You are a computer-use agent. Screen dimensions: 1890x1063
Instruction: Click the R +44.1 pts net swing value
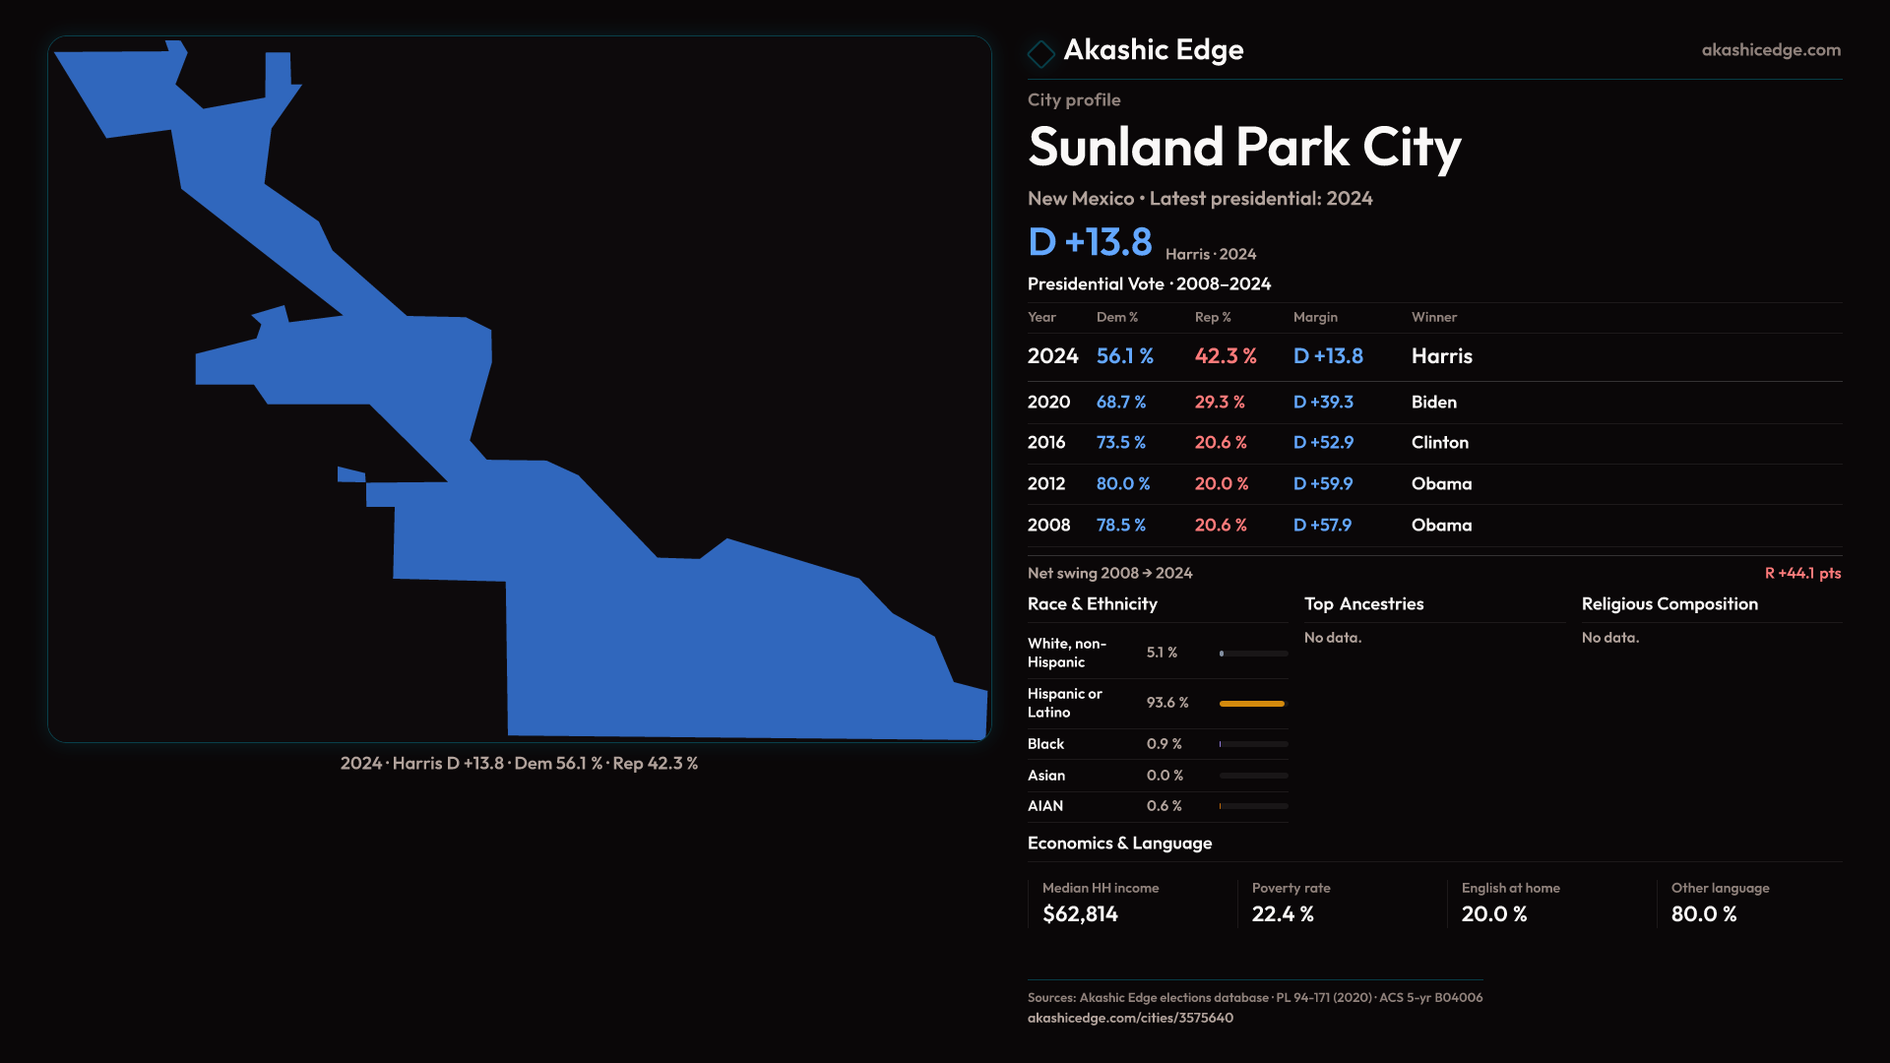point(1801,573)
